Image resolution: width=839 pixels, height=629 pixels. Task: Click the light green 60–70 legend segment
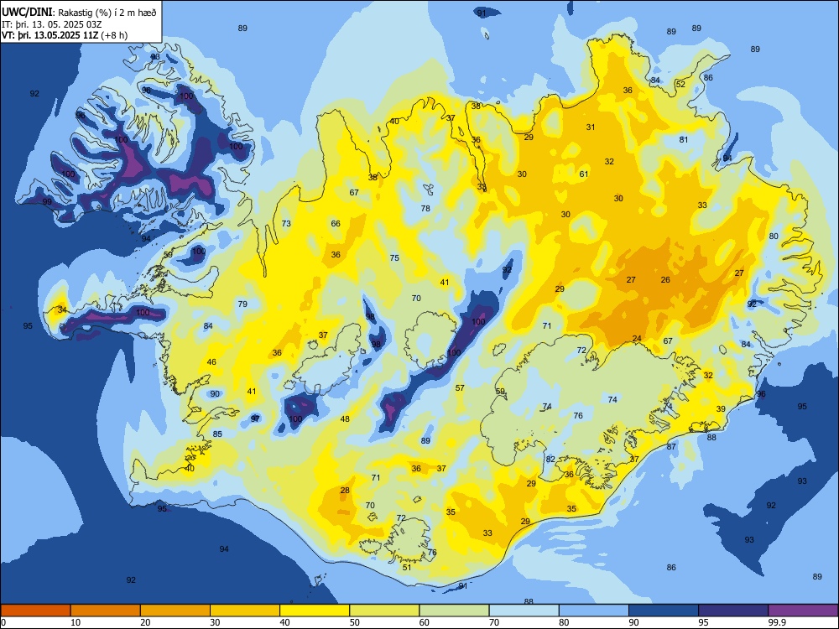(x=454, y=611)
